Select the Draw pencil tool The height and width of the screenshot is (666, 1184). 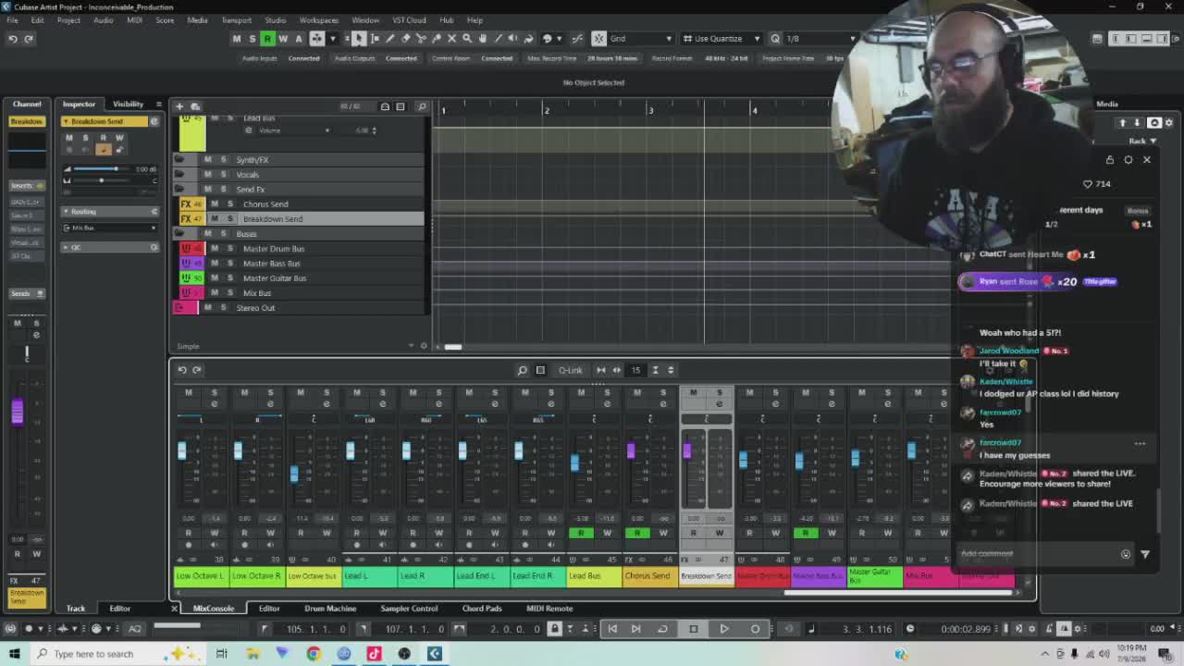tap(389, 38)
